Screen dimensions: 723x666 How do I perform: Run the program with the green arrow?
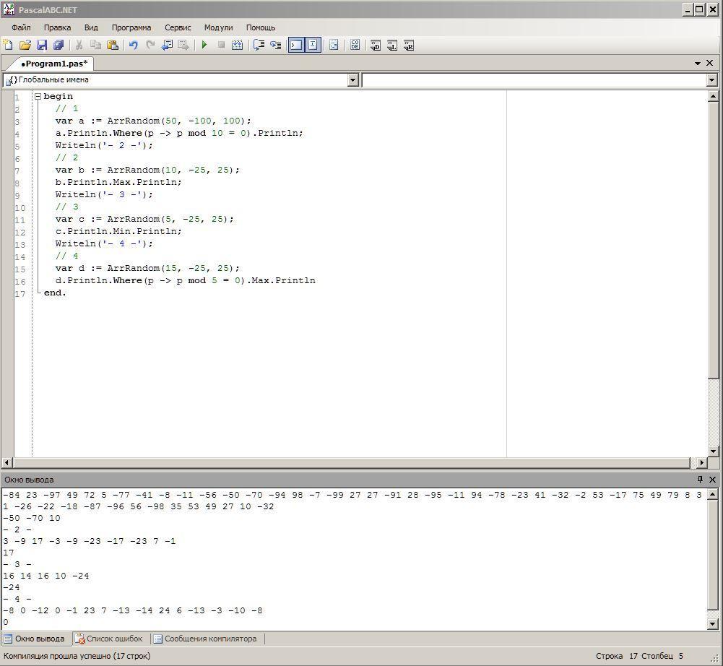(204, 45)
